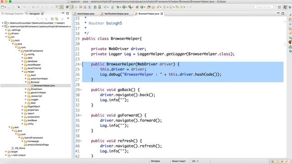The image size is (292, 164).
Task: Expand the SeleniumCucumber project
Action: pyautogui.click(x=3, y=23)
